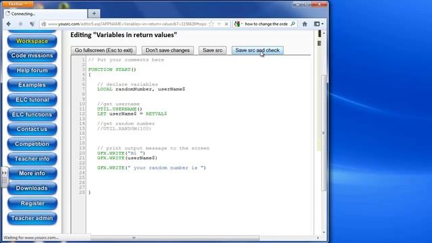Open the bookmarks menu button

[x=319, y=24]
